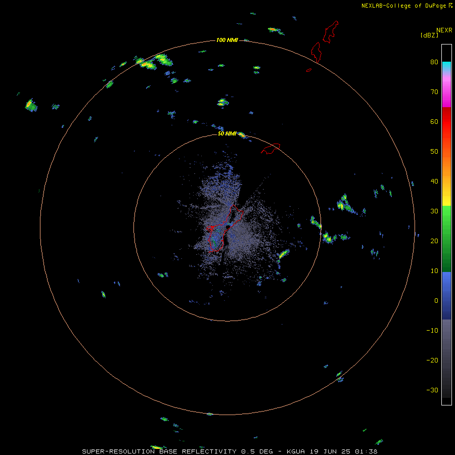
Task: Click the cyan top segment of color bar
Action: tap(446, 66)
